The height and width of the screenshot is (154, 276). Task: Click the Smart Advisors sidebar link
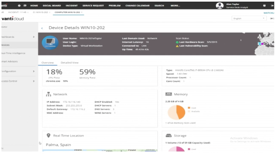[x=9, y=61]
